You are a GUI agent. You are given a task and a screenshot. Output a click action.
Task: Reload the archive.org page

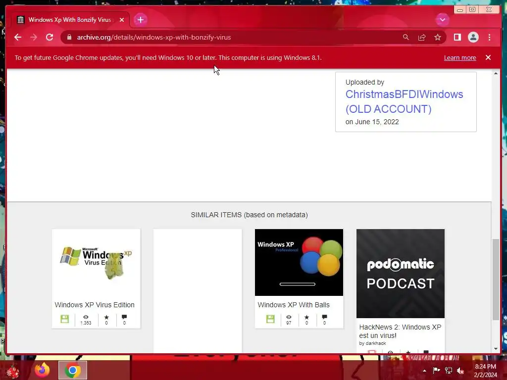click(50, 37)
